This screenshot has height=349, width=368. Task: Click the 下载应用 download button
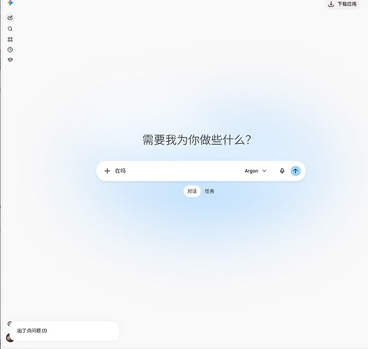point(342,4)
